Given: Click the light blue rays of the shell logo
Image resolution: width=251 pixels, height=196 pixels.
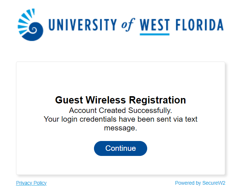Looking at the screenshot, I should [x=25, y=21].
